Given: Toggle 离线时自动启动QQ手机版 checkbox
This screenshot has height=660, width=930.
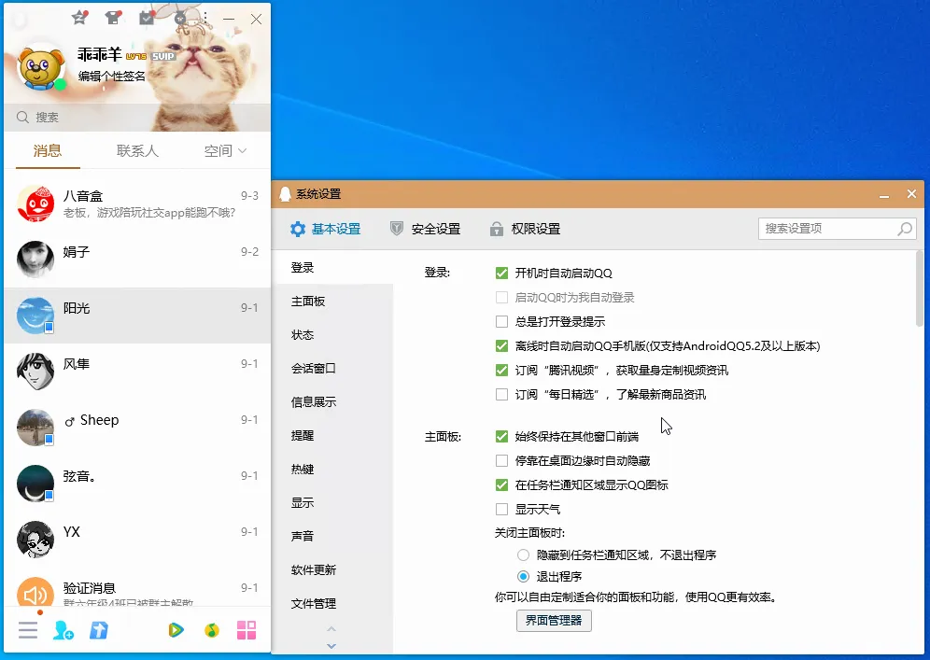Looking at the screenshot, I should pyautogui.click(x=501, y=345).
